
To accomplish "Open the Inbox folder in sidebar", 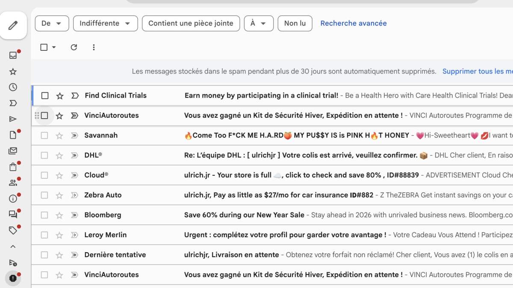I will point(13,55).
